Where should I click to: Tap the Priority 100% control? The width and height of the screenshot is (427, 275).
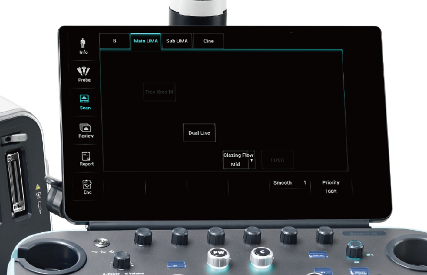pos(331,186)
